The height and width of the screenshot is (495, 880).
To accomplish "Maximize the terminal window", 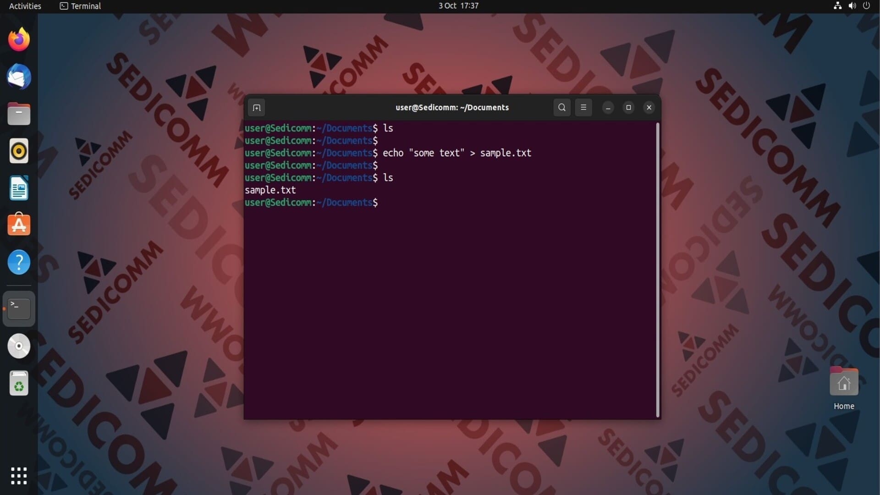I will click(629, 108).
